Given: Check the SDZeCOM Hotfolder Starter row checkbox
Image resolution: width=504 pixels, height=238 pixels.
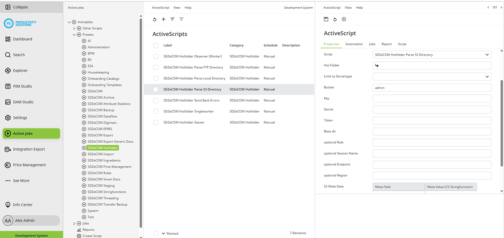Looking at the screenshot, I should pos(156,122).
